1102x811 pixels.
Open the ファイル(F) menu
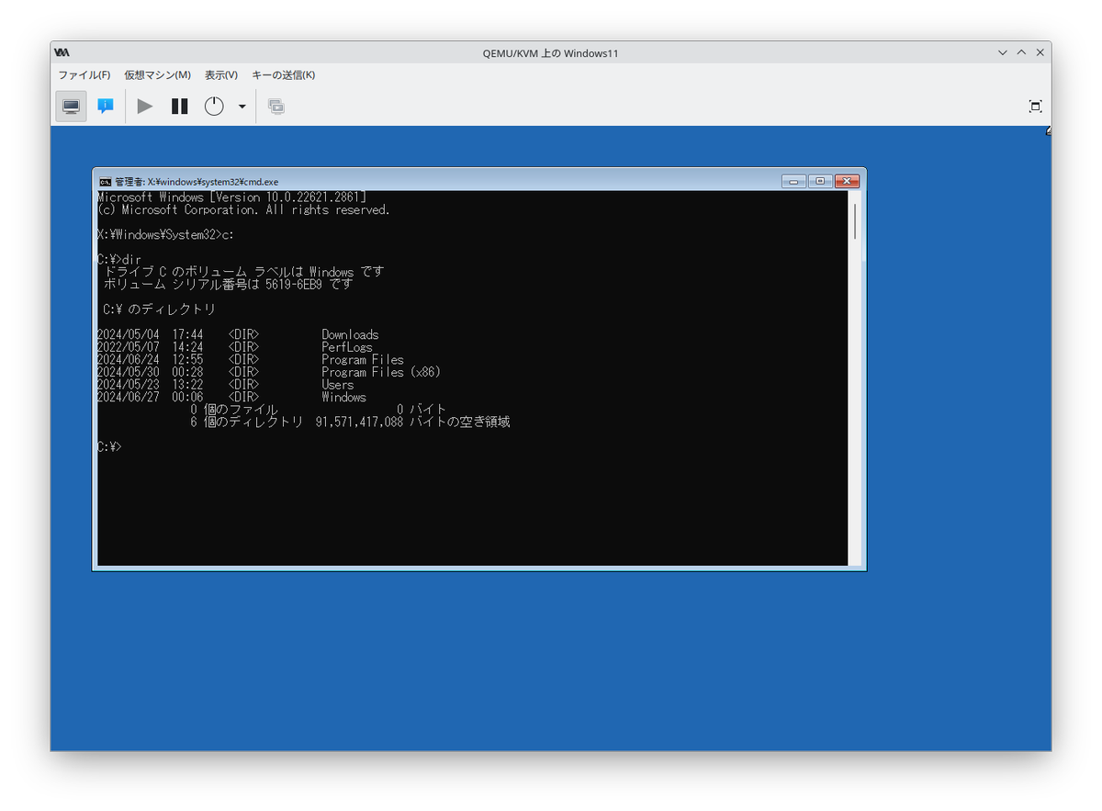coord(84,75)
